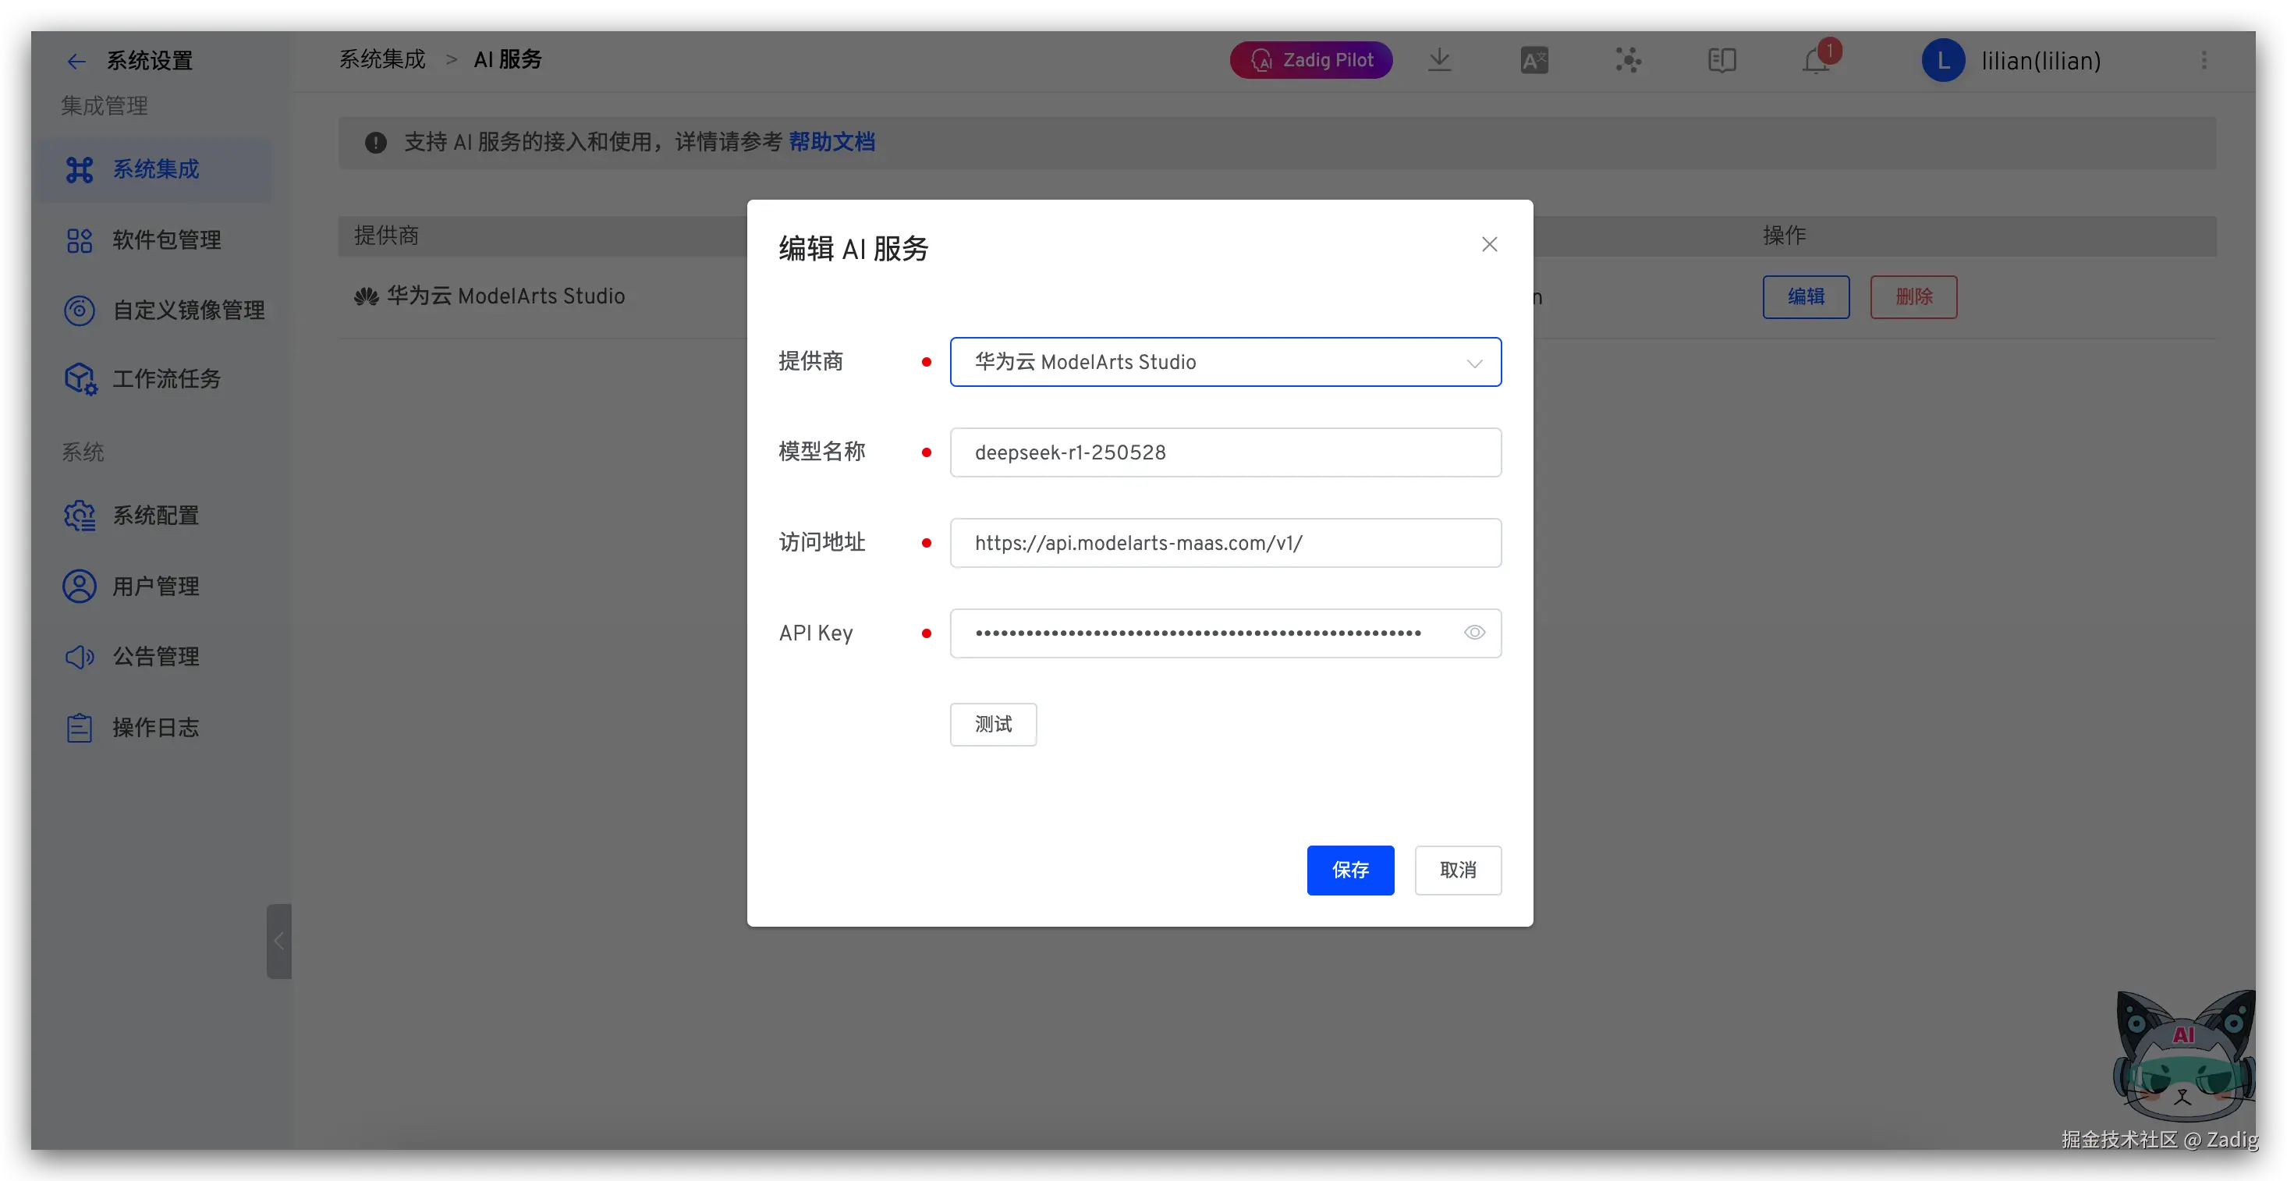Click the back arrow beside 系统设置
Screen dimensions: 2287x1181
click(76, 60)
